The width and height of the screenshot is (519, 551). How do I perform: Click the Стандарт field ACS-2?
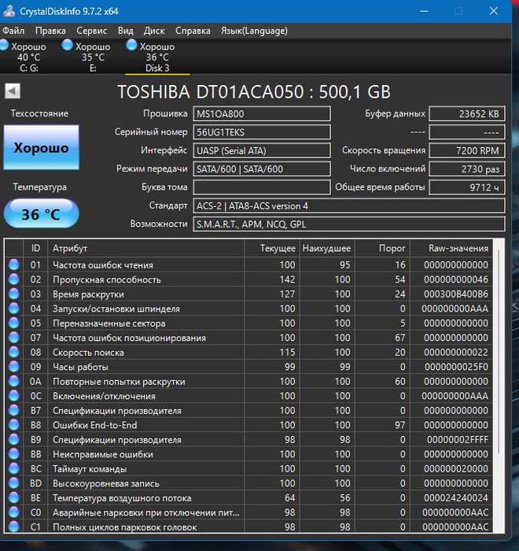coord(349,206)
